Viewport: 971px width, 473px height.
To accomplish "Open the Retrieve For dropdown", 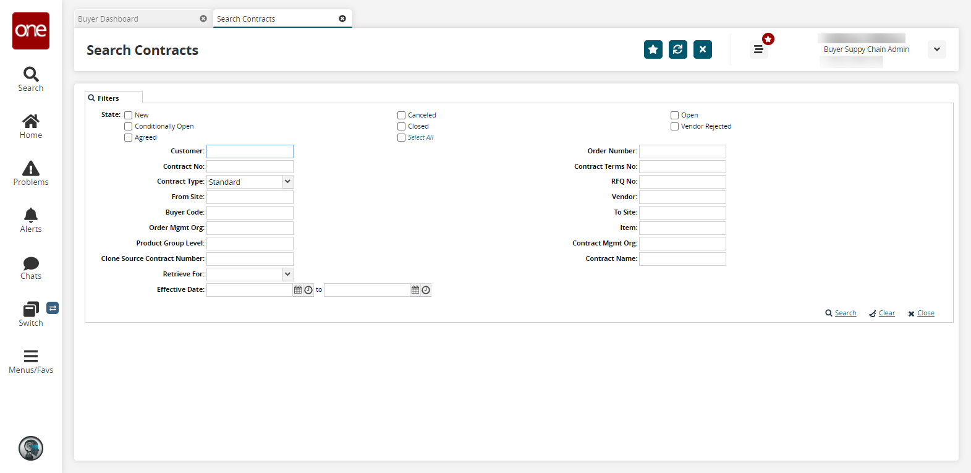I will (287, 275).
